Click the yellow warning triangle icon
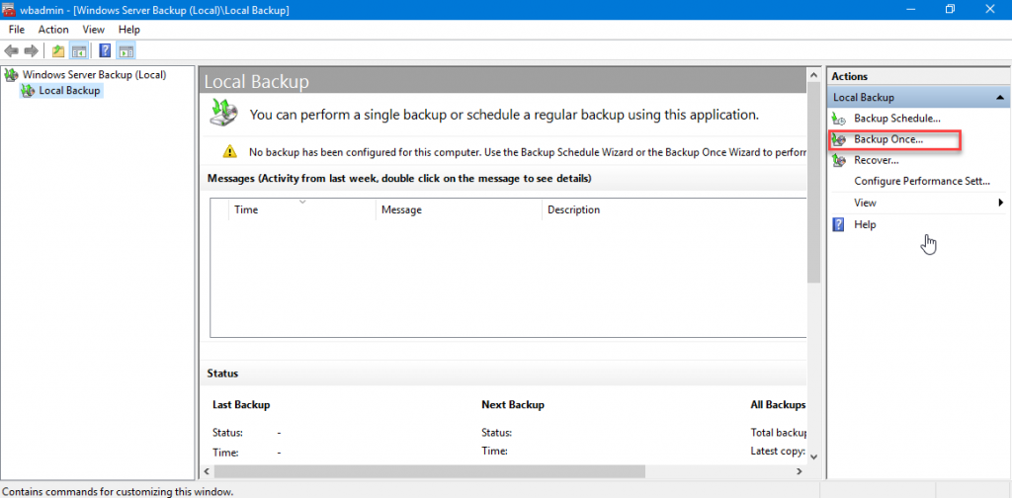Image resolution: width=1012 pixels, height=498 pixels. 229,151
